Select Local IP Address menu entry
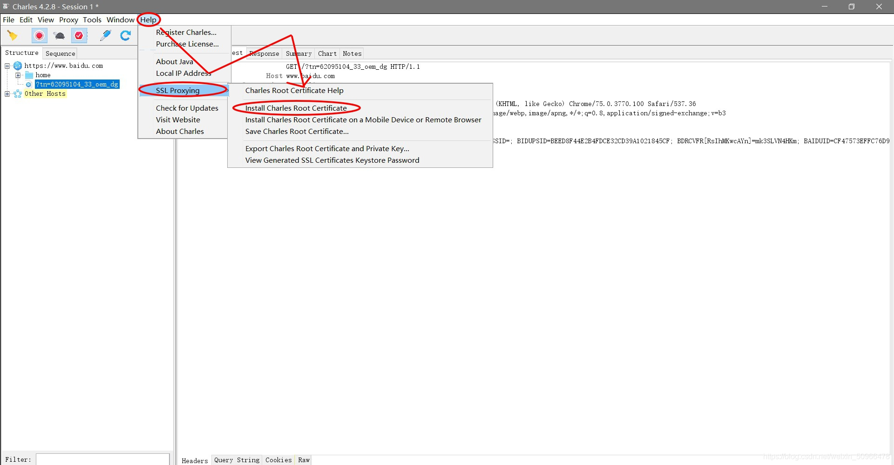This screenshot has width=894, height=465. tap(183, 73)
